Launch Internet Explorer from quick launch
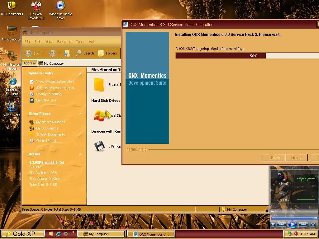Viewport: 319px width, 239px height. (58, 234)
